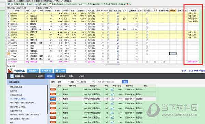Enable 只显示有价差材料 checkbox
This screenshot has width=205, height=124.
102,4
